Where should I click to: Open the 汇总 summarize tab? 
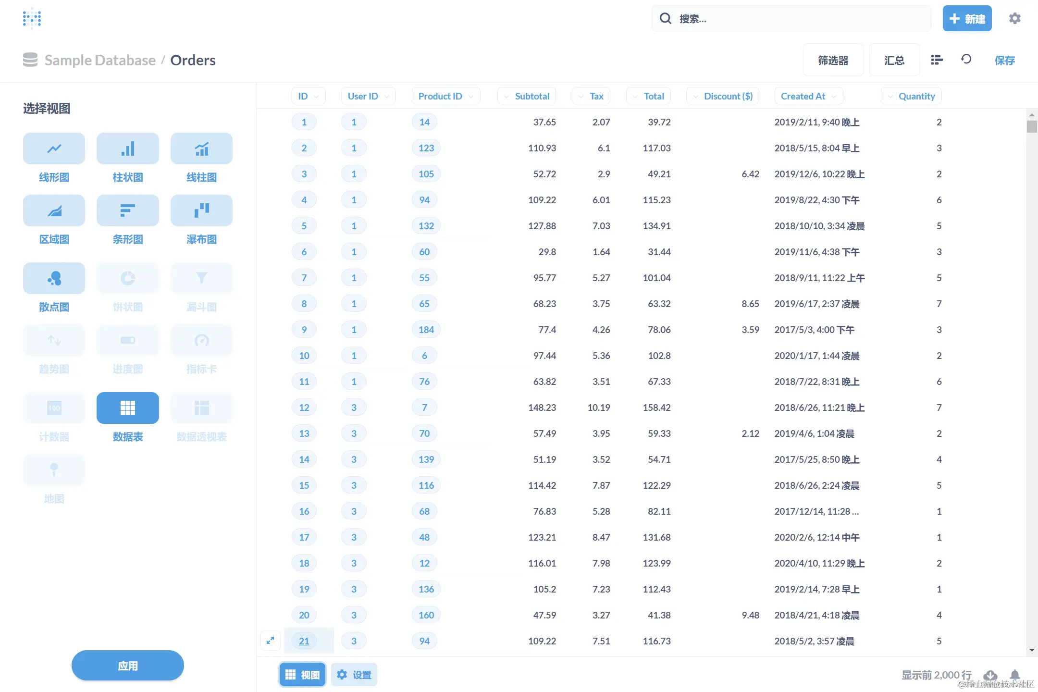coord(894,60)
